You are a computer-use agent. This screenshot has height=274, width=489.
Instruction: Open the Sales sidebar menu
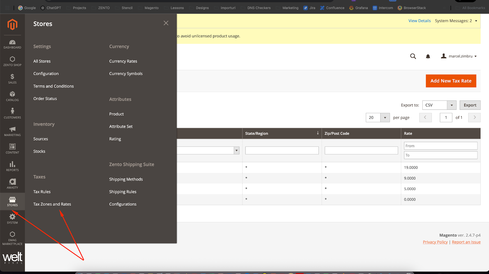coord(12,79)
